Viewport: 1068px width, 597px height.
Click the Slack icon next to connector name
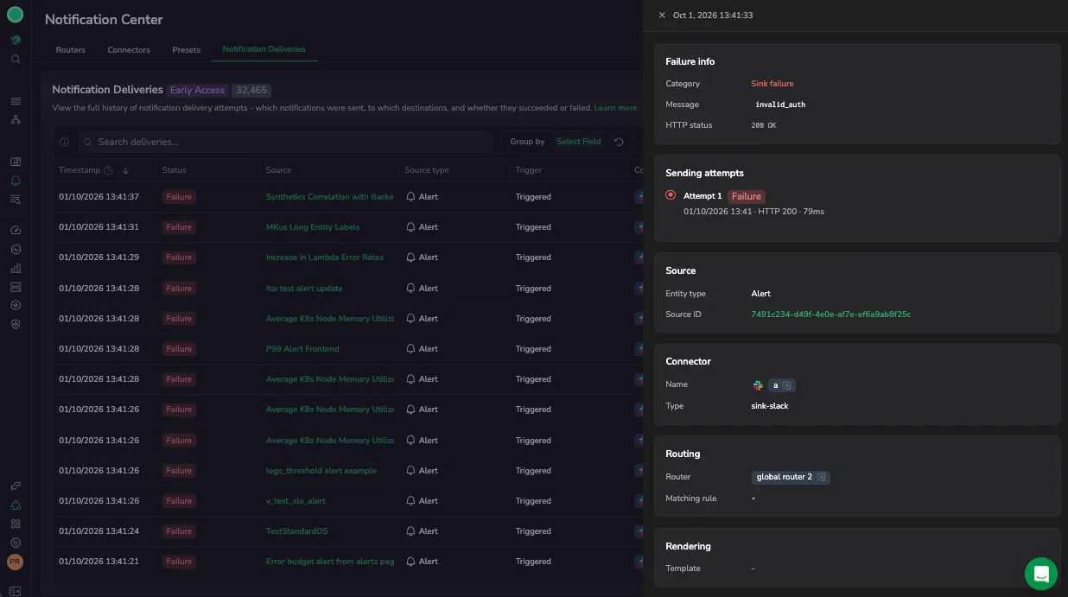[758, 385]
